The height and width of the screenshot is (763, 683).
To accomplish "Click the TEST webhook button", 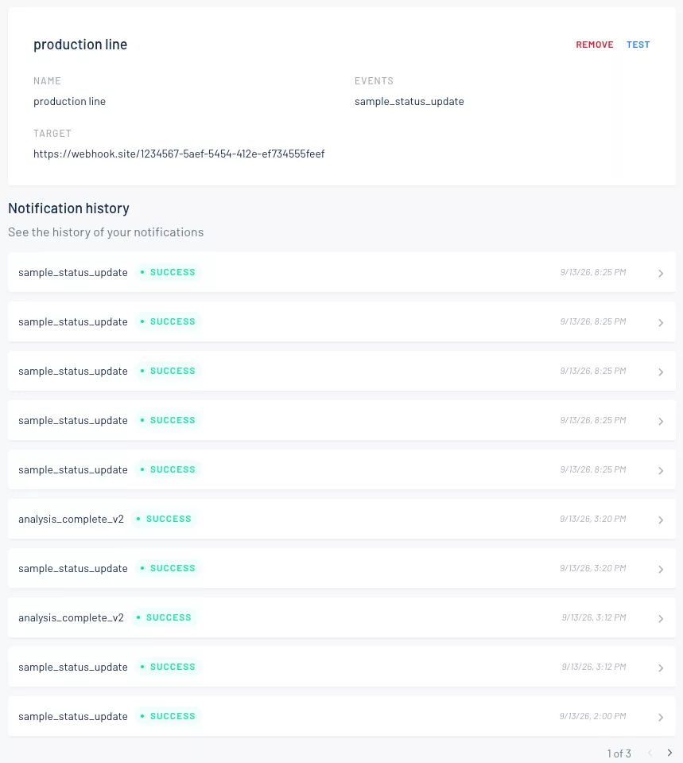I will (638, 45).
